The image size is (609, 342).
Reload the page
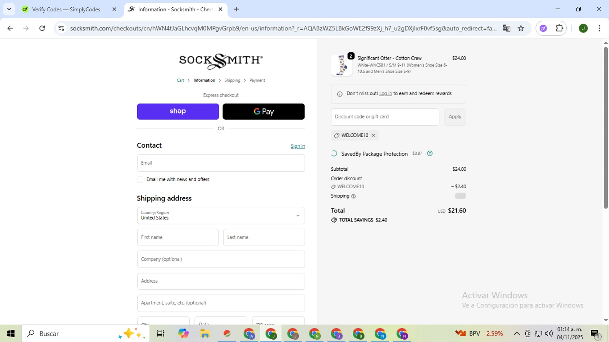(42, 28)
